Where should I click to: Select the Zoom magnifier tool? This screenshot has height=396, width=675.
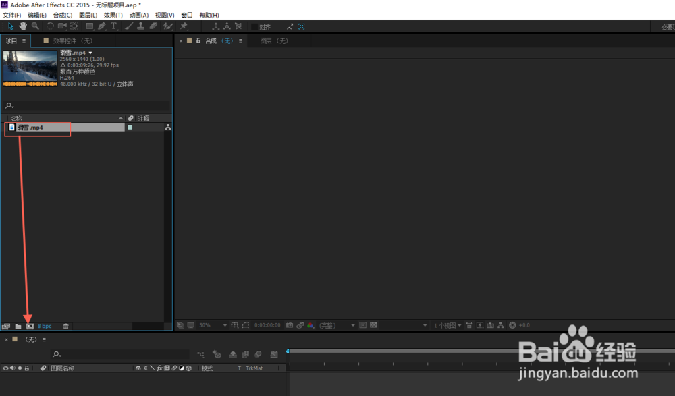(35, 26)
